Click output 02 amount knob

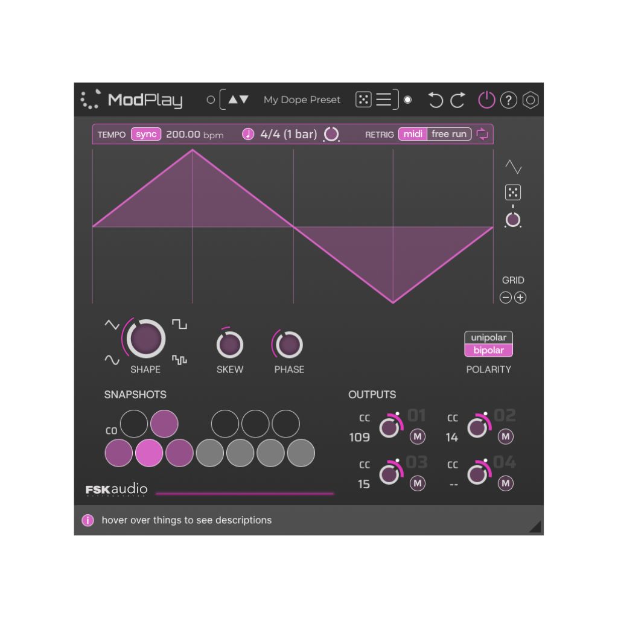coord(477,428)
